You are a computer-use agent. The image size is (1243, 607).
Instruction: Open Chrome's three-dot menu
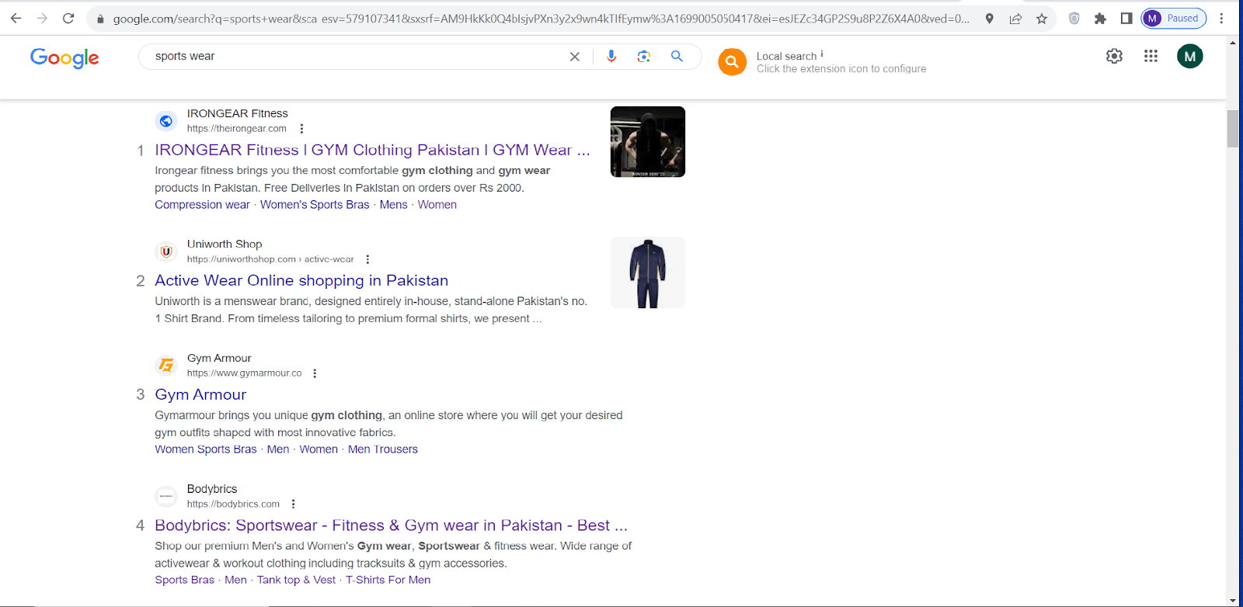pos(1222,19)
